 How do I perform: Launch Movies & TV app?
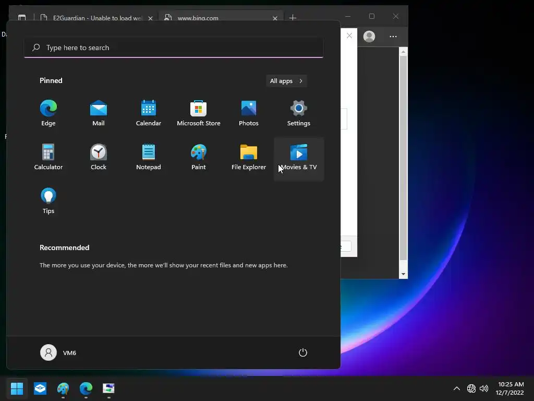(x=299, y=159)
